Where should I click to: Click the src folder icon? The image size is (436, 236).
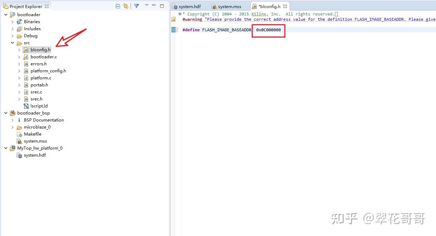tap(19, 43)
